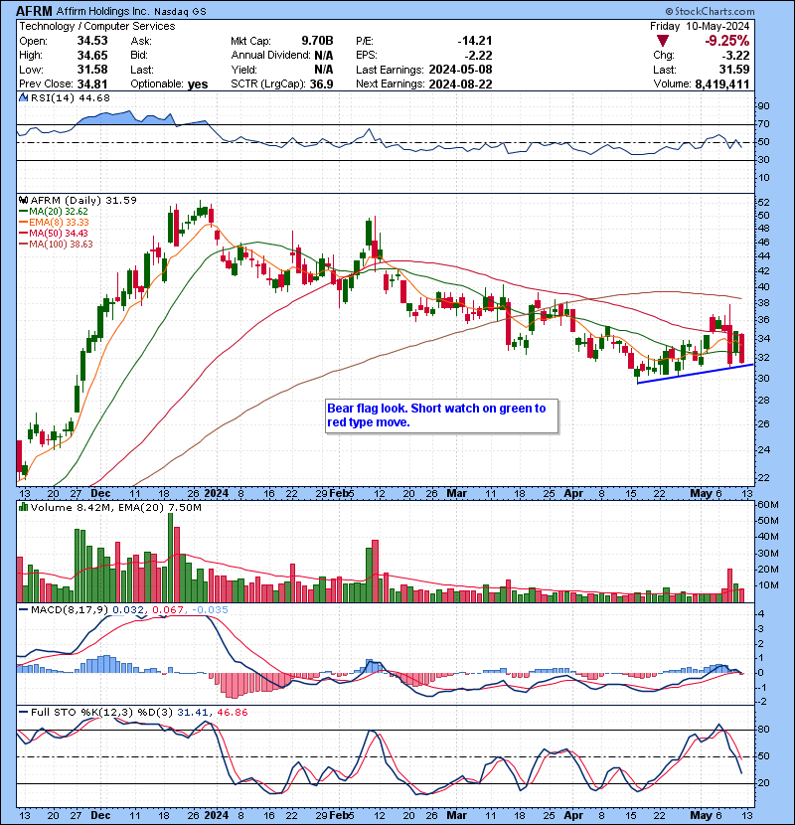Click the 52 price level on the right axis
795x825 pixels.
tap(763, 203)
